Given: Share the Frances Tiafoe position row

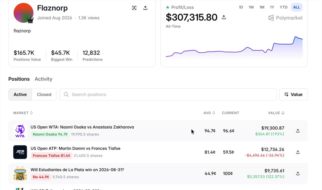Looking at the screenshot, I should point(298,152).
